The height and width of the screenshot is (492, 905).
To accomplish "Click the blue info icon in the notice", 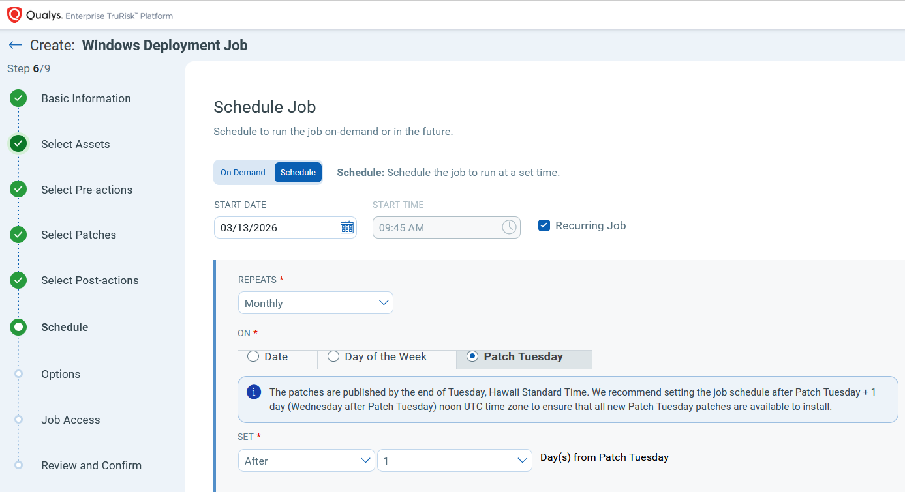I will 254,392.
